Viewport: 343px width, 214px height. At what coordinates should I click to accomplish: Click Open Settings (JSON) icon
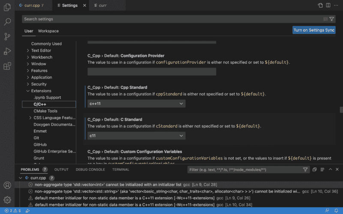[320, 5]
